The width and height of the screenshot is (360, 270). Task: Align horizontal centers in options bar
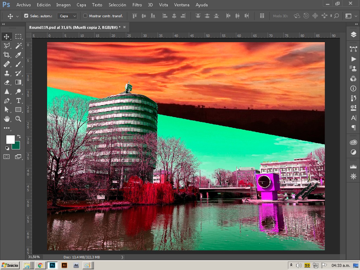pos(174,16)
